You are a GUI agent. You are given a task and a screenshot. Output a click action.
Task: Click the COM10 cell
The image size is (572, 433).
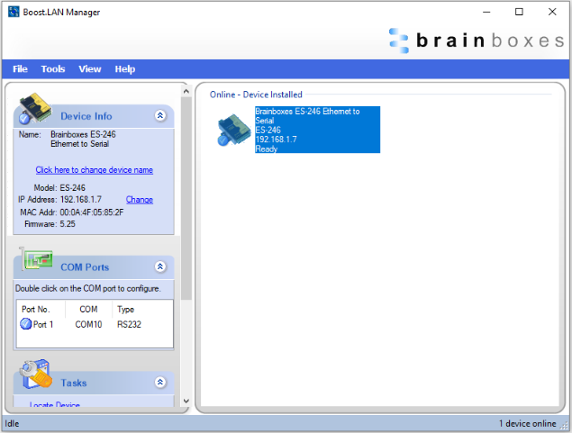click(x=88, y=324)
